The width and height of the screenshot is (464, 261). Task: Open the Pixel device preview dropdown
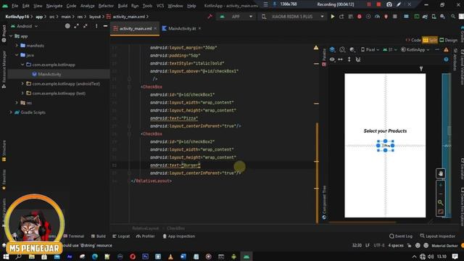(x=370, y=50)
